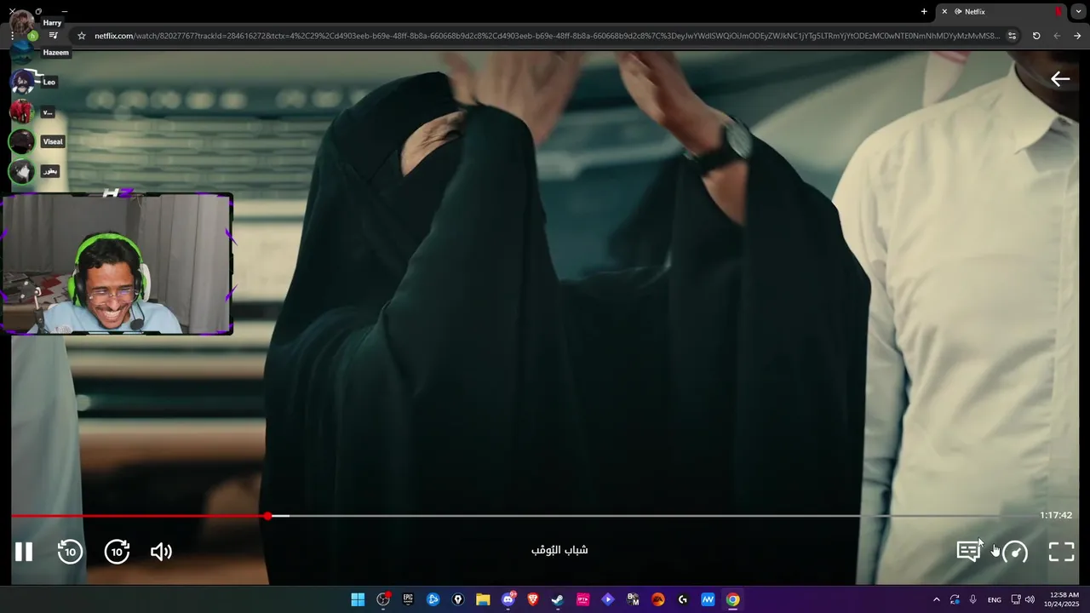Screen dimensions: 1090x613
Task: Click the red playhead on progress bar
Action: coord(267,516)
